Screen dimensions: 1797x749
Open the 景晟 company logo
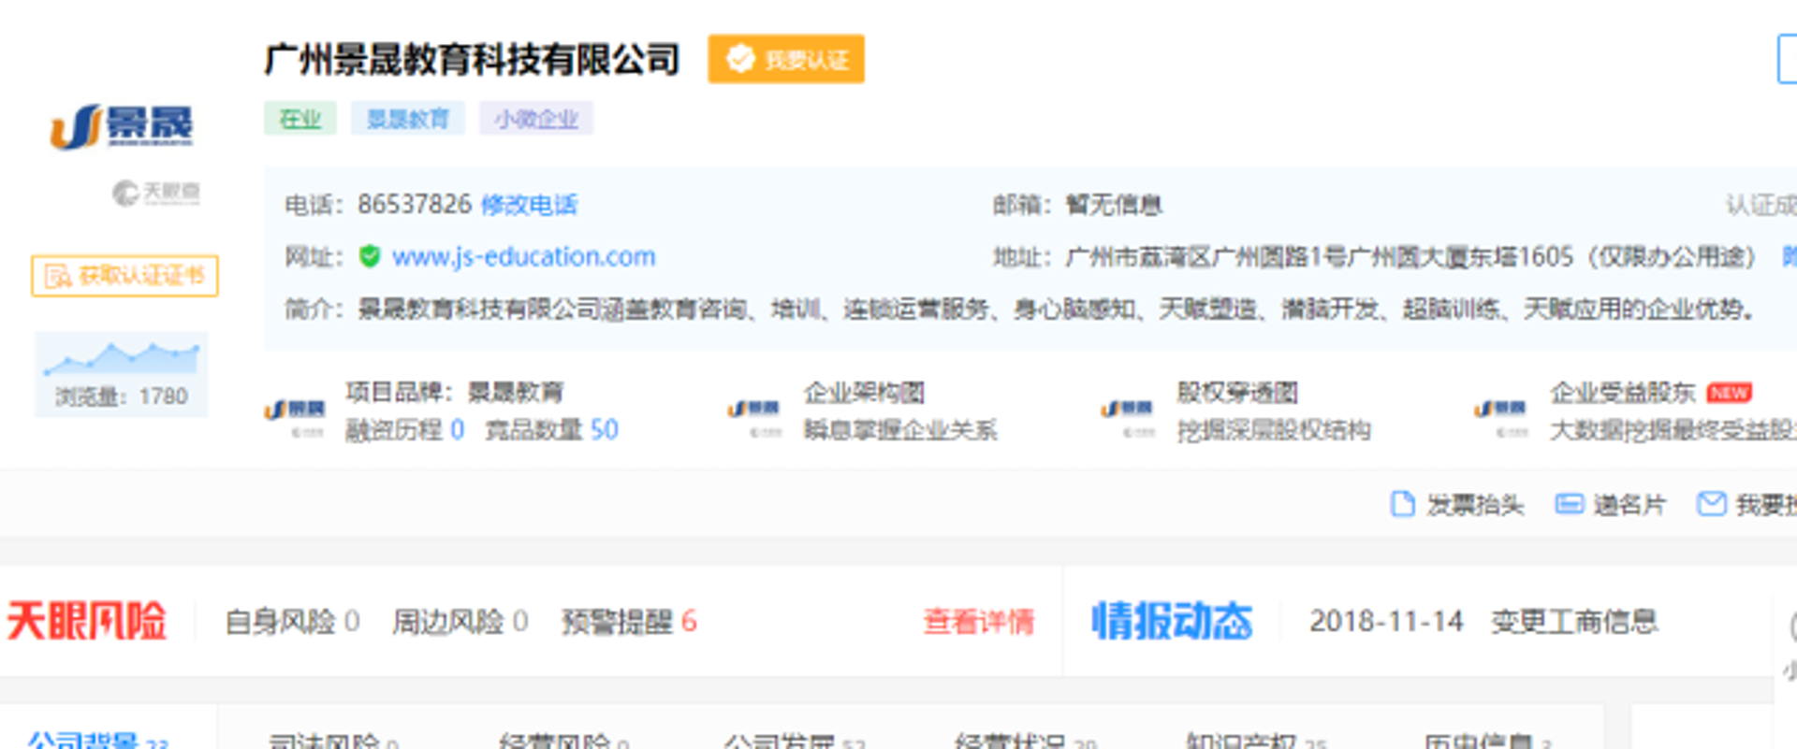tap(122, 126)
